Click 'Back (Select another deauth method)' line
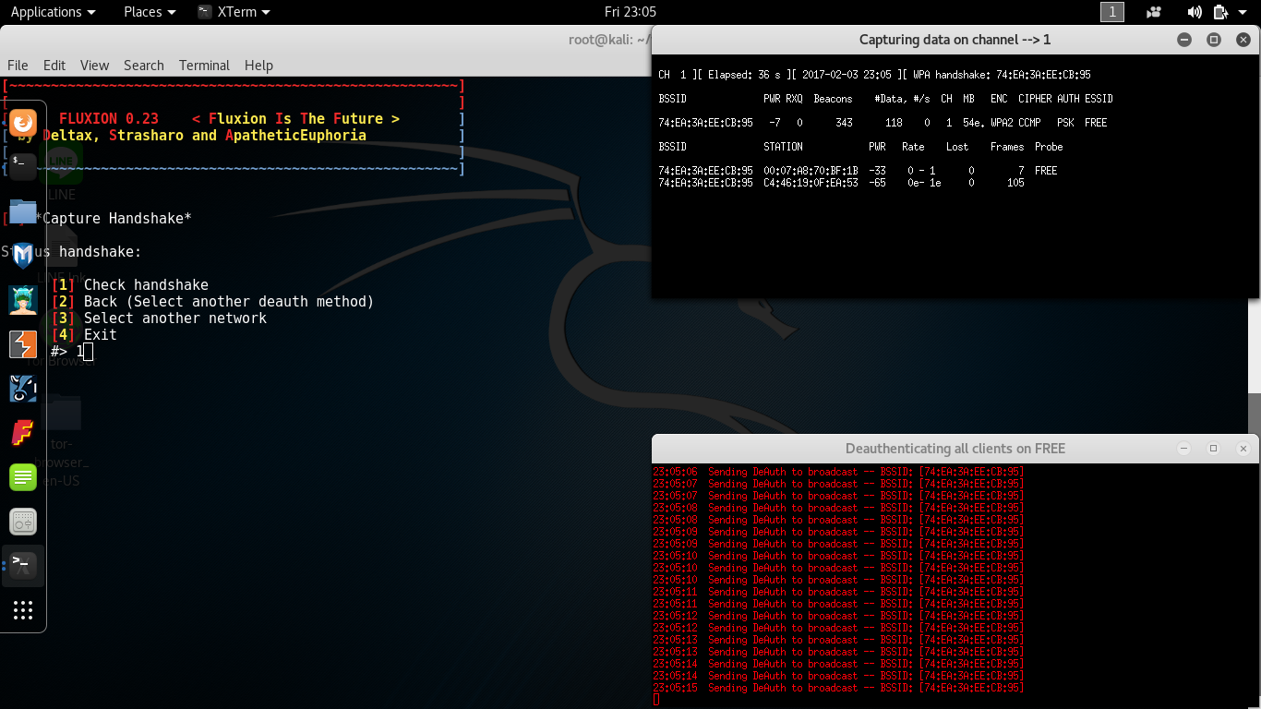This screenshot has height=709, width=1261. 229,302
